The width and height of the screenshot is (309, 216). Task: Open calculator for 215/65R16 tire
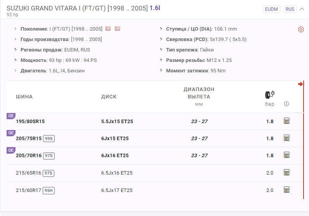point(287,173)
